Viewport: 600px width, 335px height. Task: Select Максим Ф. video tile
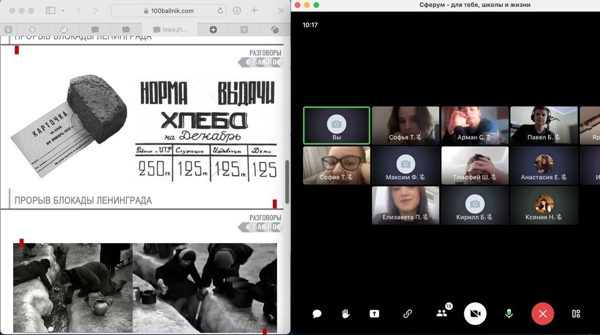coord(405,165)
